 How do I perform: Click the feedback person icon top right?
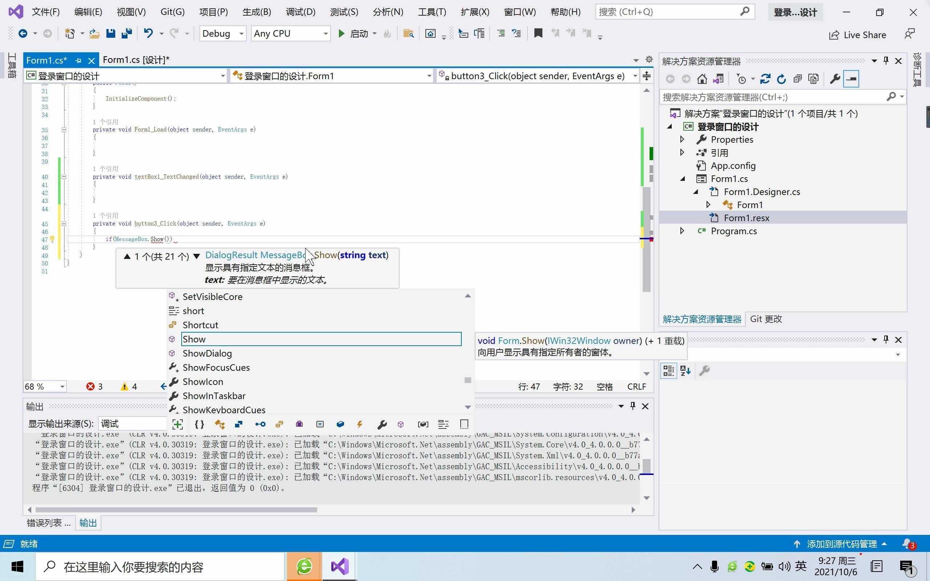point(909,34)
